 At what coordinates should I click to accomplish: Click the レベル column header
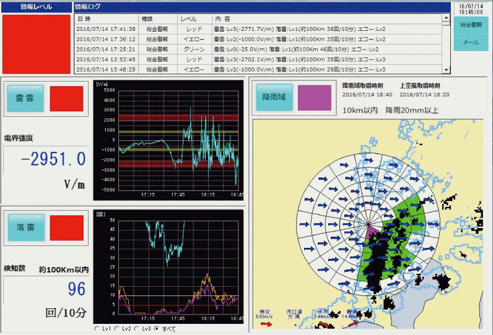[x=194, y=19]
